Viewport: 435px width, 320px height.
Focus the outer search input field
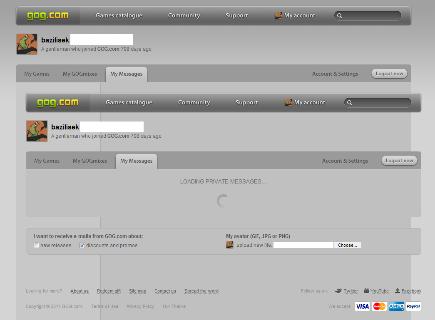[368, 16]
